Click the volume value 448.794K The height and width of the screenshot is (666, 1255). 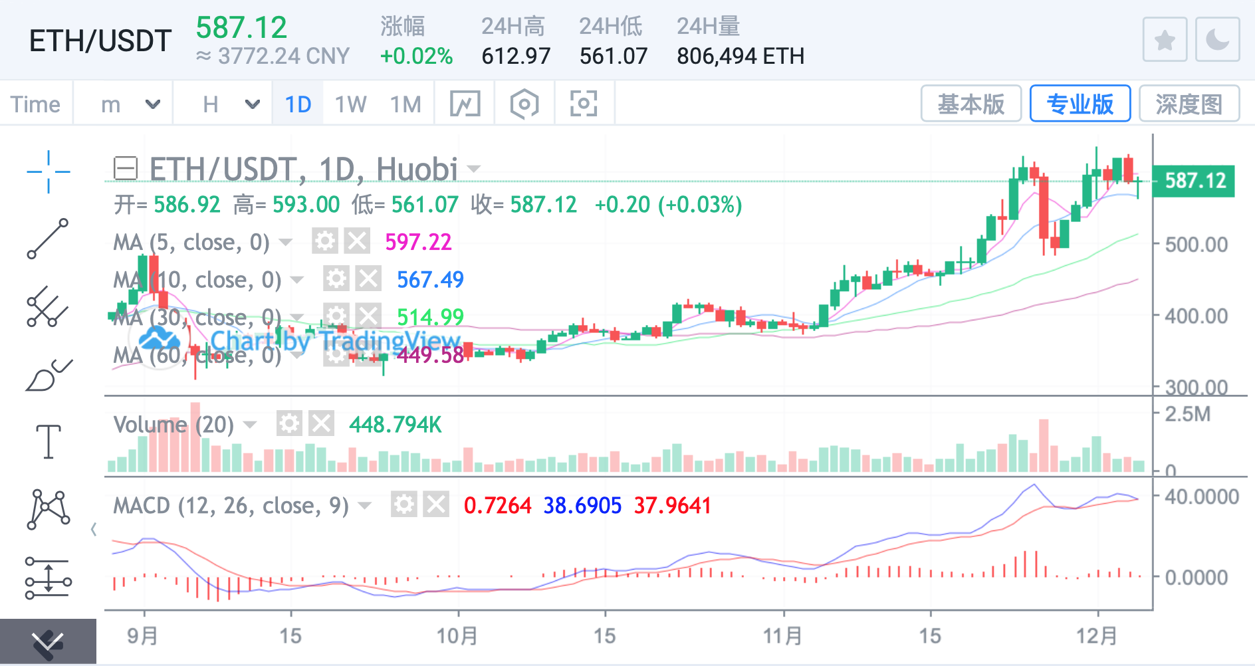point(396,424)
